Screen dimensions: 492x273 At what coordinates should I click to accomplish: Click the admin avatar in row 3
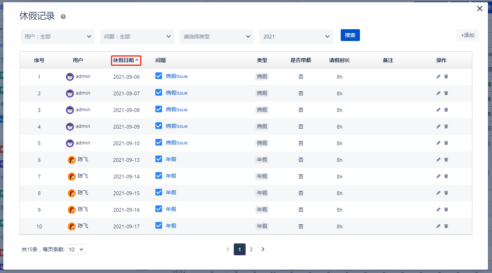(x=70, y=110)
